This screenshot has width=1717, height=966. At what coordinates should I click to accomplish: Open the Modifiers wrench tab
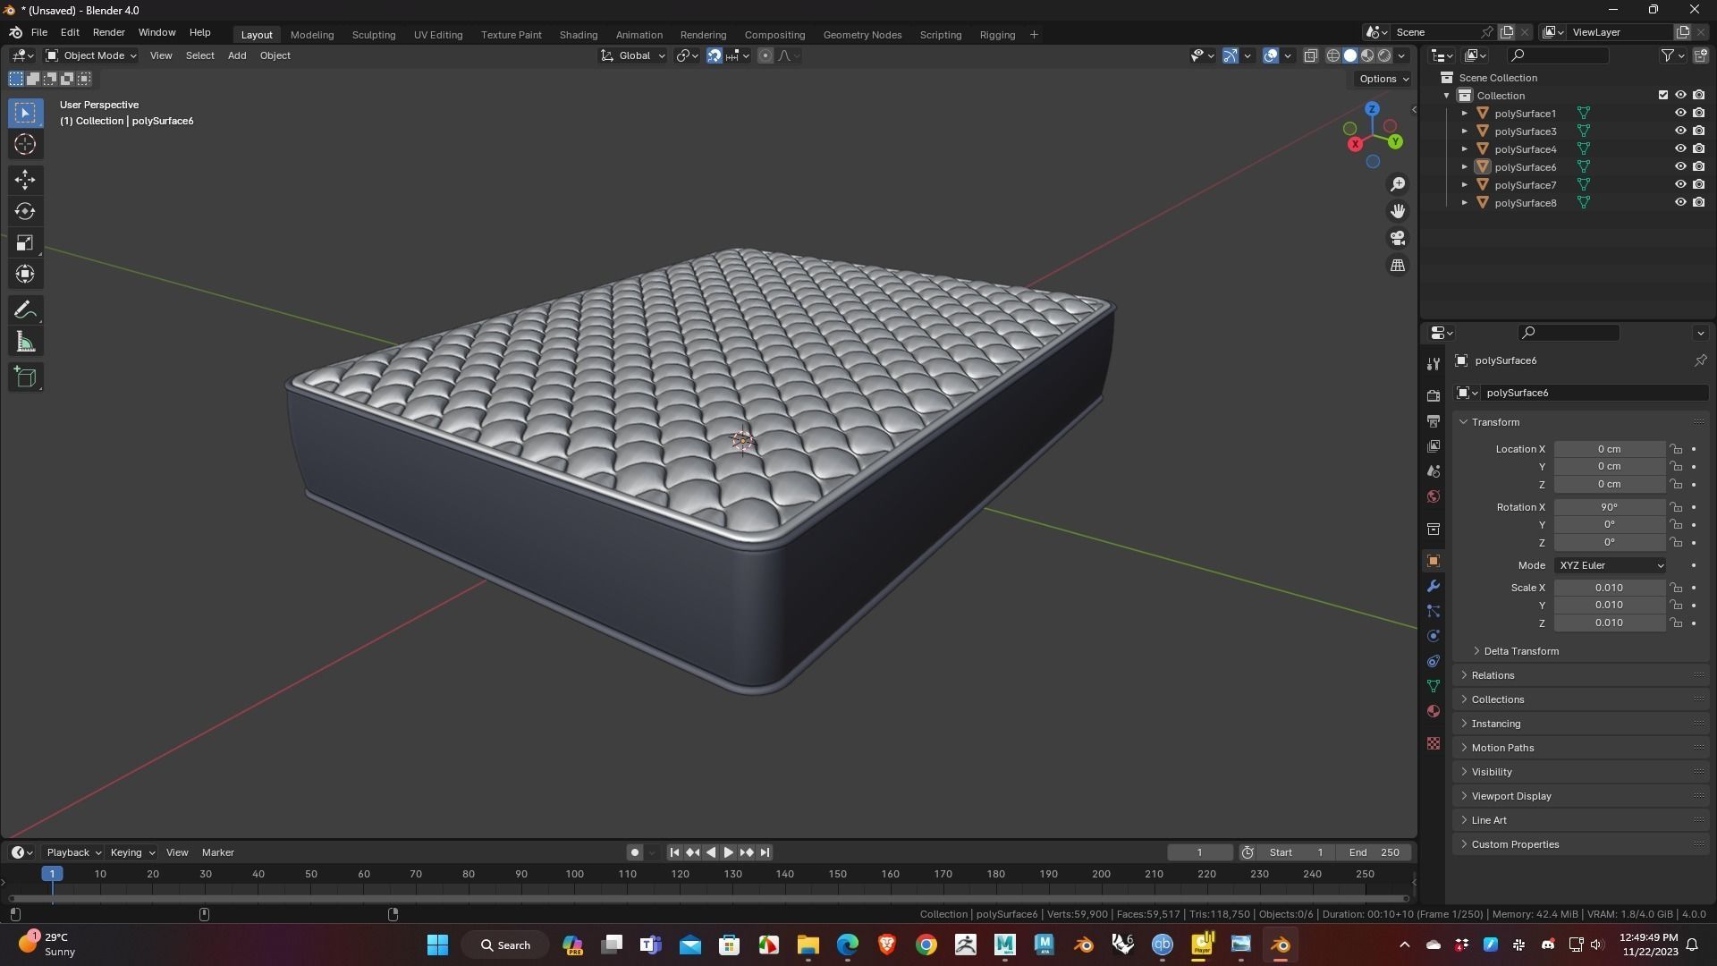(1434, 586)
